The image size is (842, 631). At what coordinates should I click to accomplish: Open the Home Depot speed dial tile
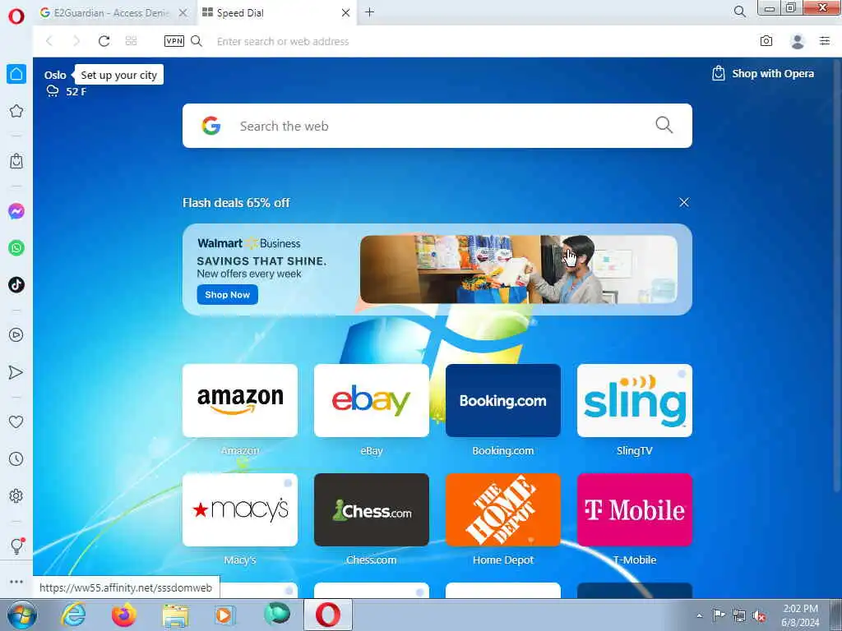[x=503, y=509]
